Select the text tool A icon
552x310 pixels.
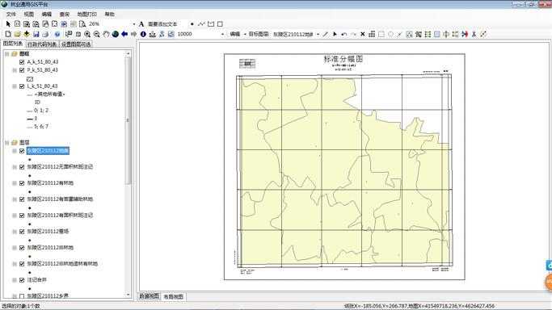point(141,24)
